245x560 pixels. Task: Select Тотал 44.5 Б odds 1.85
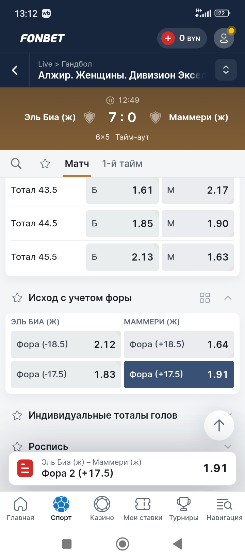[122, 224]
